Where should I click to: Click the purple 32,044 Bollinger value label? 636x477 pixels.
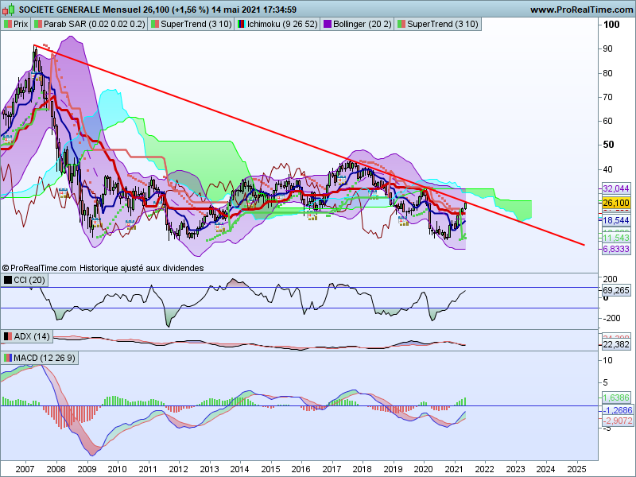point(615,188)
